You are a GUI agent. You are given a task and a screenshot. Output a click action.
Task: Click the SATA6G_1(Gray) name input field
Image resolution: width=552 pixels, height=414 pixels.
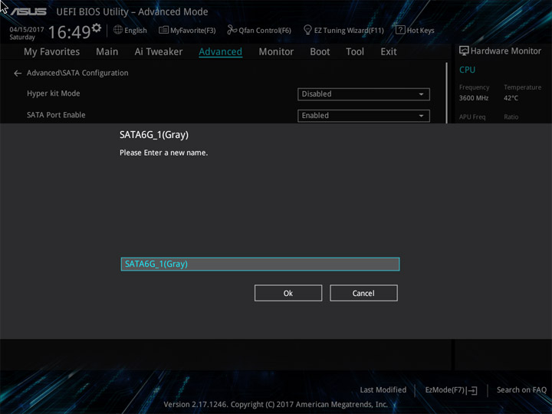[x=260, y=264]
